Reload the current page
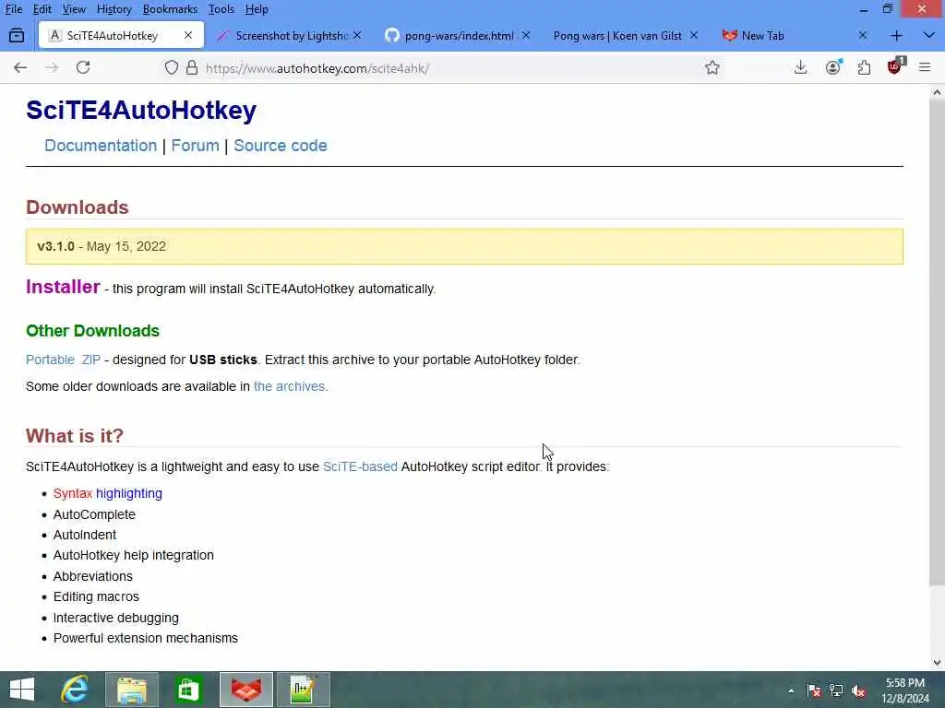Screen dimensions: 945x708 pos(83,67)
